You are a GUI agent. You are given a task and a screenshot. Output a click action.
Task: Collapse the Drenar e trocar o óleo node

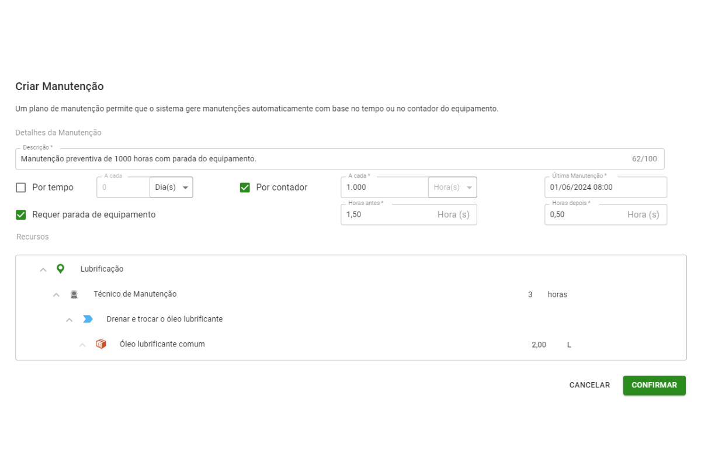(x=69, y=320)
